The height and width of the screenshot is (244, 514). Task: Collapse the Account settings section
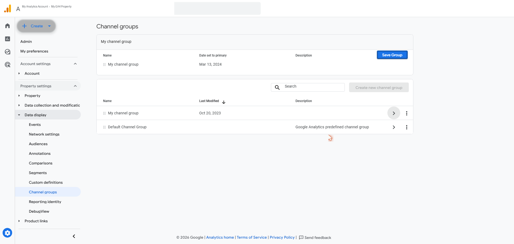[x=75, y=64]
